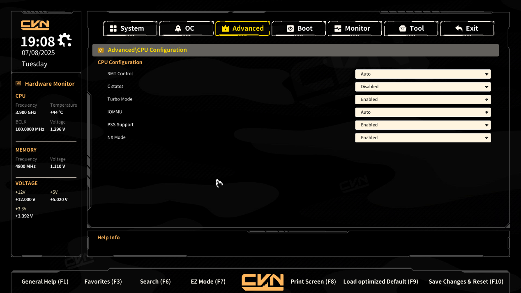Image resolution: width=521 pixels, height=293 pixels.
Task: Click the CPU frequency value 3.900 GHz
Action: tap(26, 112)
